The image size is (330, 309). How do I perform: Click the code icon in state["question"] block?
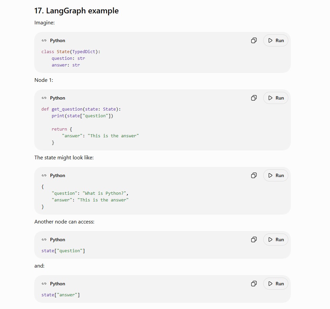tap(44, 240)
